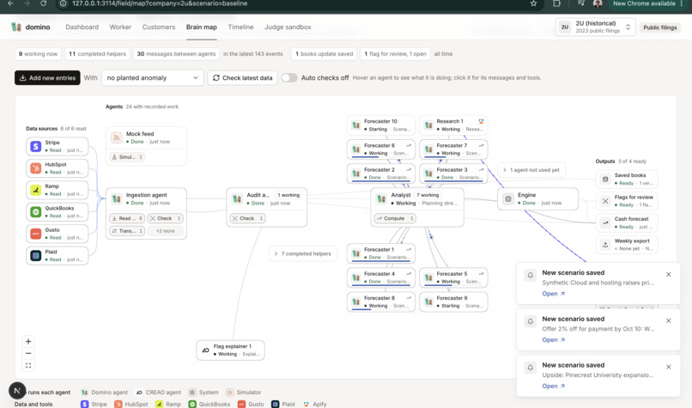Open the 2U (historical) company selector
692x408 pixels.
pos(595,27)
